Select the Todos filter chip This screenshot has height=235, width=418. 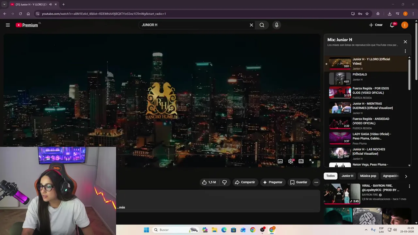(x=330, y=176)
